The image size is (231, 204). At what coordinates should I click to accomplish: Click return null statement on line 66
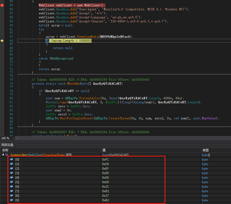[63, 48]
